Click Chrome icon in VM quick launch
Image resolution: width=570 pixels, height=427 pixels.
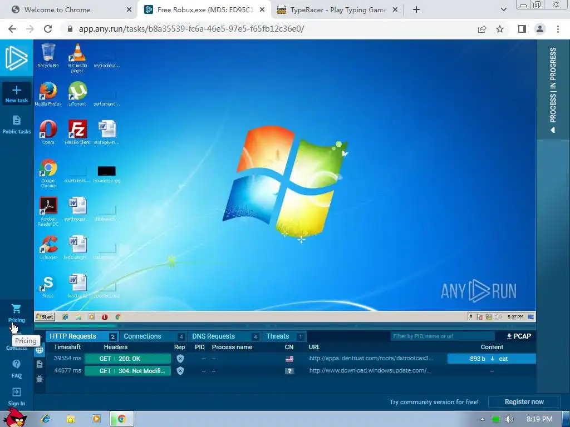pyautogui.click(x=118, y=317)
